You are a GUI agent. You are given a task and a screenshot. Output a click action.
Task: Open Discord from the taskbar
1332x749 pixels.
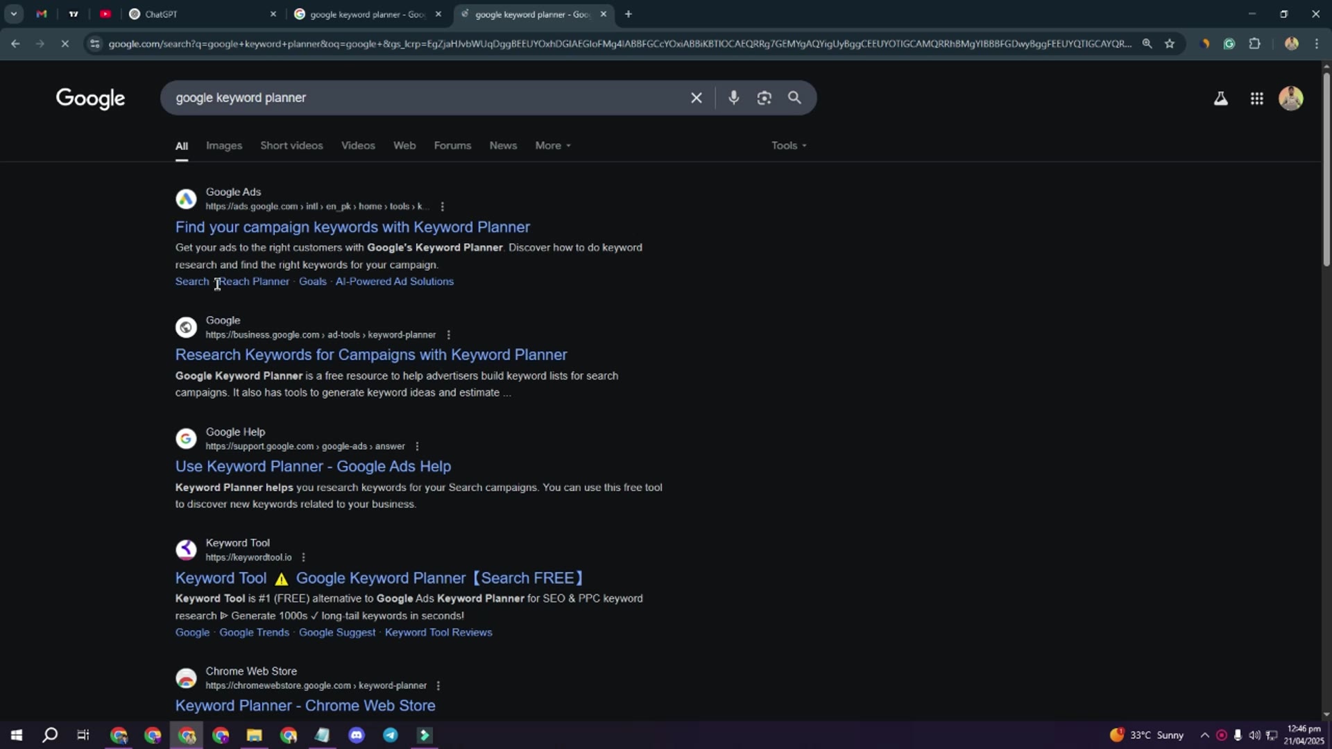click(357, 735)
